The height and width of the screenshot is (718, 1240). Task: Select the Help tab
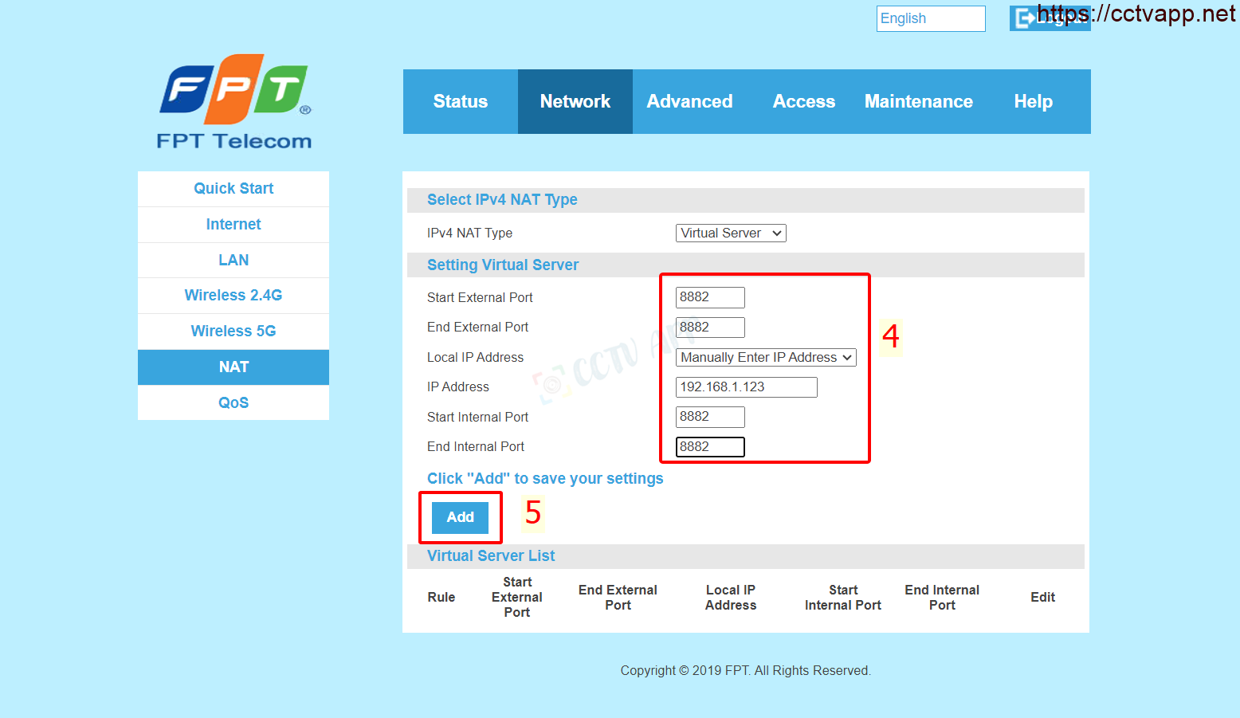(1033, 101)
